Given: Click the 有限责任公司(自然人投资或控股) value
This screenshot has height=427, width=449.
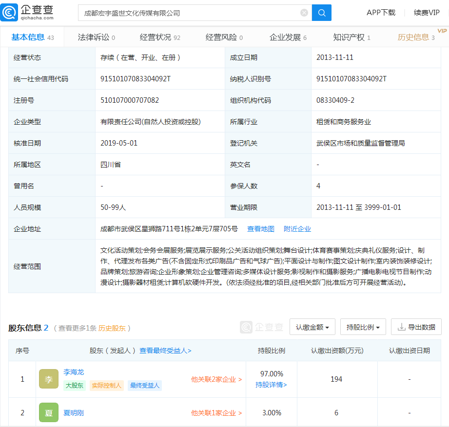Looking at the screenshot, I should tap(151, 122).
